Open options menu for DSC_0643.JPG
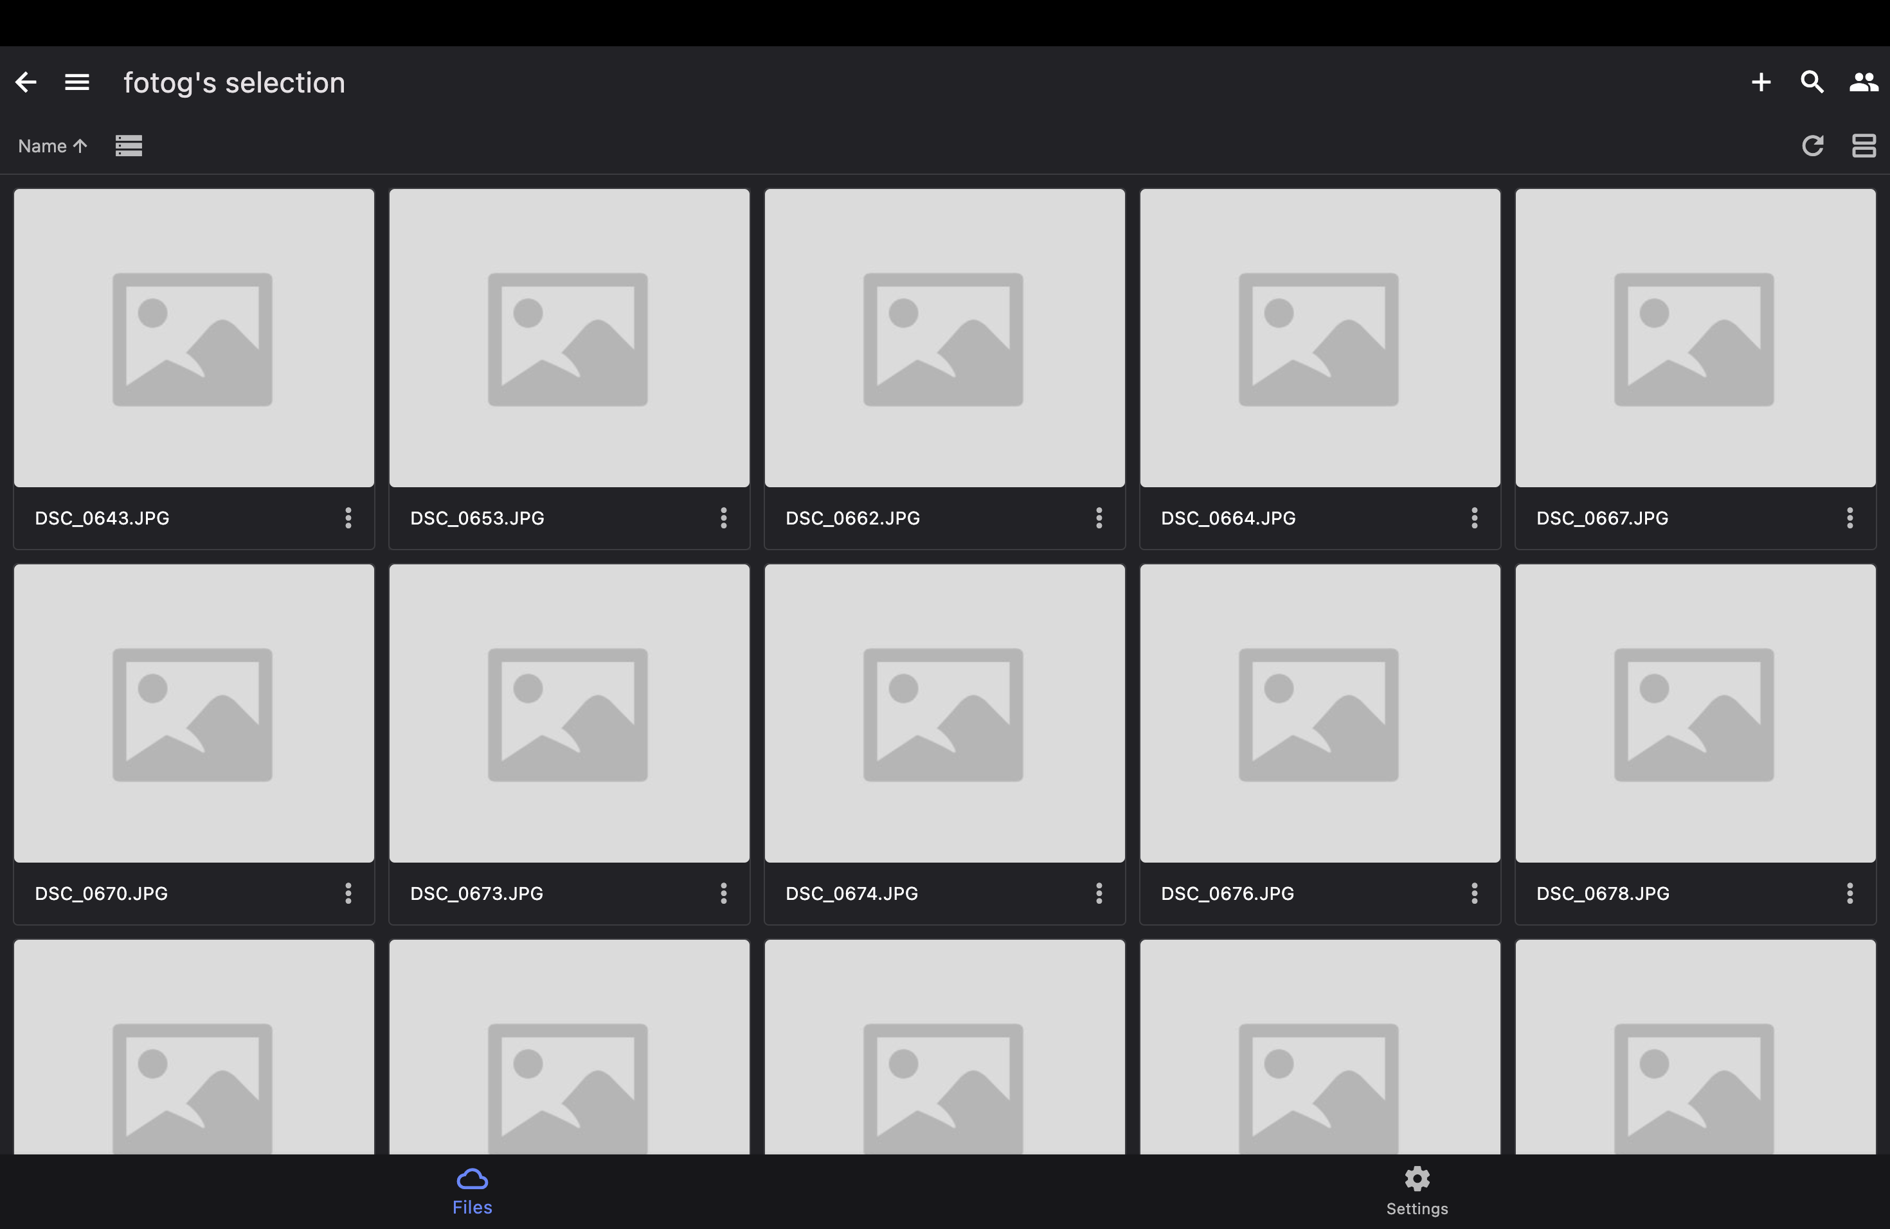Image resolution: width=1890 pixels, height=1229 pixels. [348, 517]
